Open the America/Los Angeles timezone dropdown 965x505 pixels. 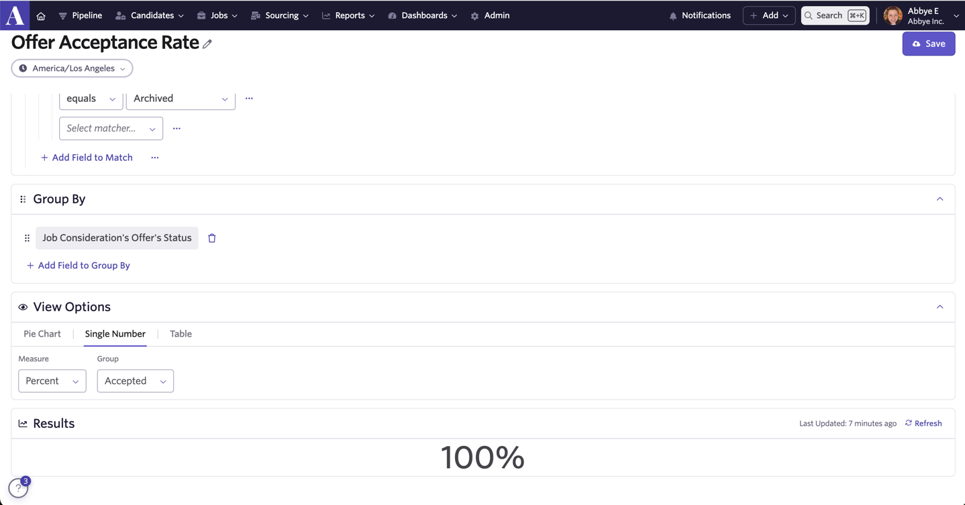click(72, 68)
